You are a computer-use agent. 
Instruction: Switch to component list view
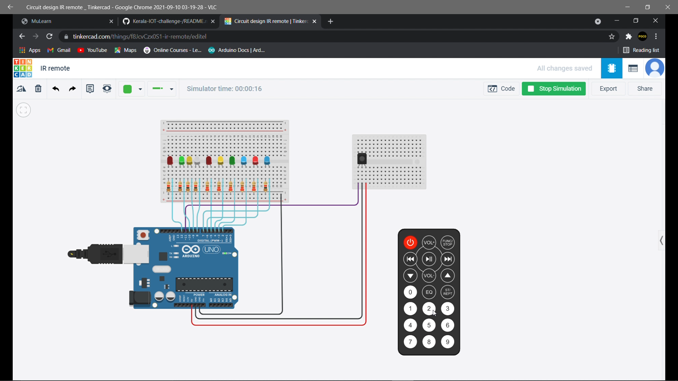633,68
